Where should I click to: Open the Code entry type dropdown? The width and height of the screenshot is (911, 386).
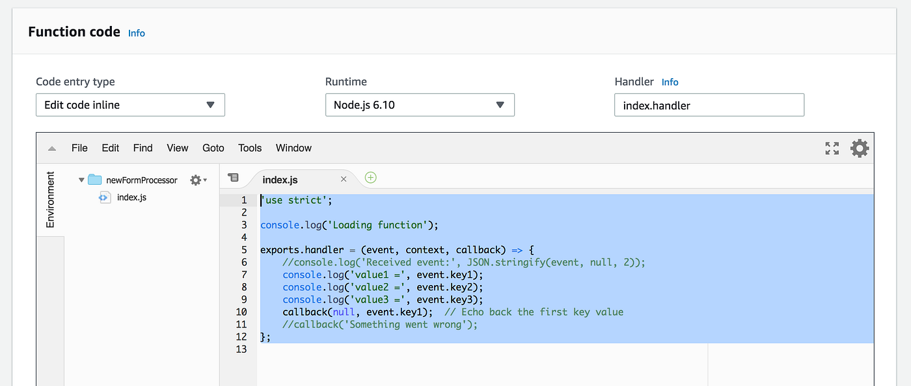130,104
